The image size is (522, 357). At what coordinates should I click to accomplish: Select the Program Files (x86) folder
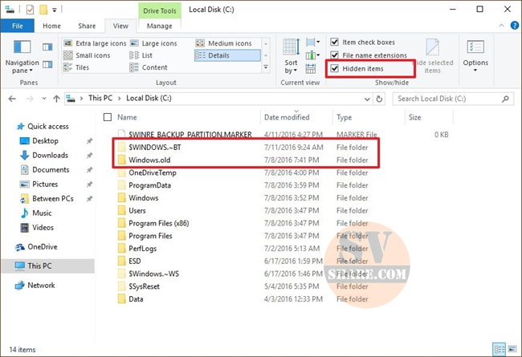159,223
